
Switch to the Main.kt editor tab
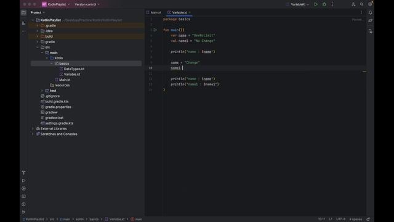click(x=154, y=12)
